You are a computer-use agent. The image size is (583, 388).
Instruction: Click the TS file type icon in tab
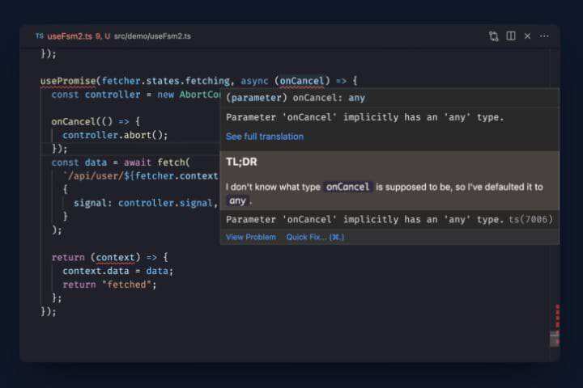point(39,36)
